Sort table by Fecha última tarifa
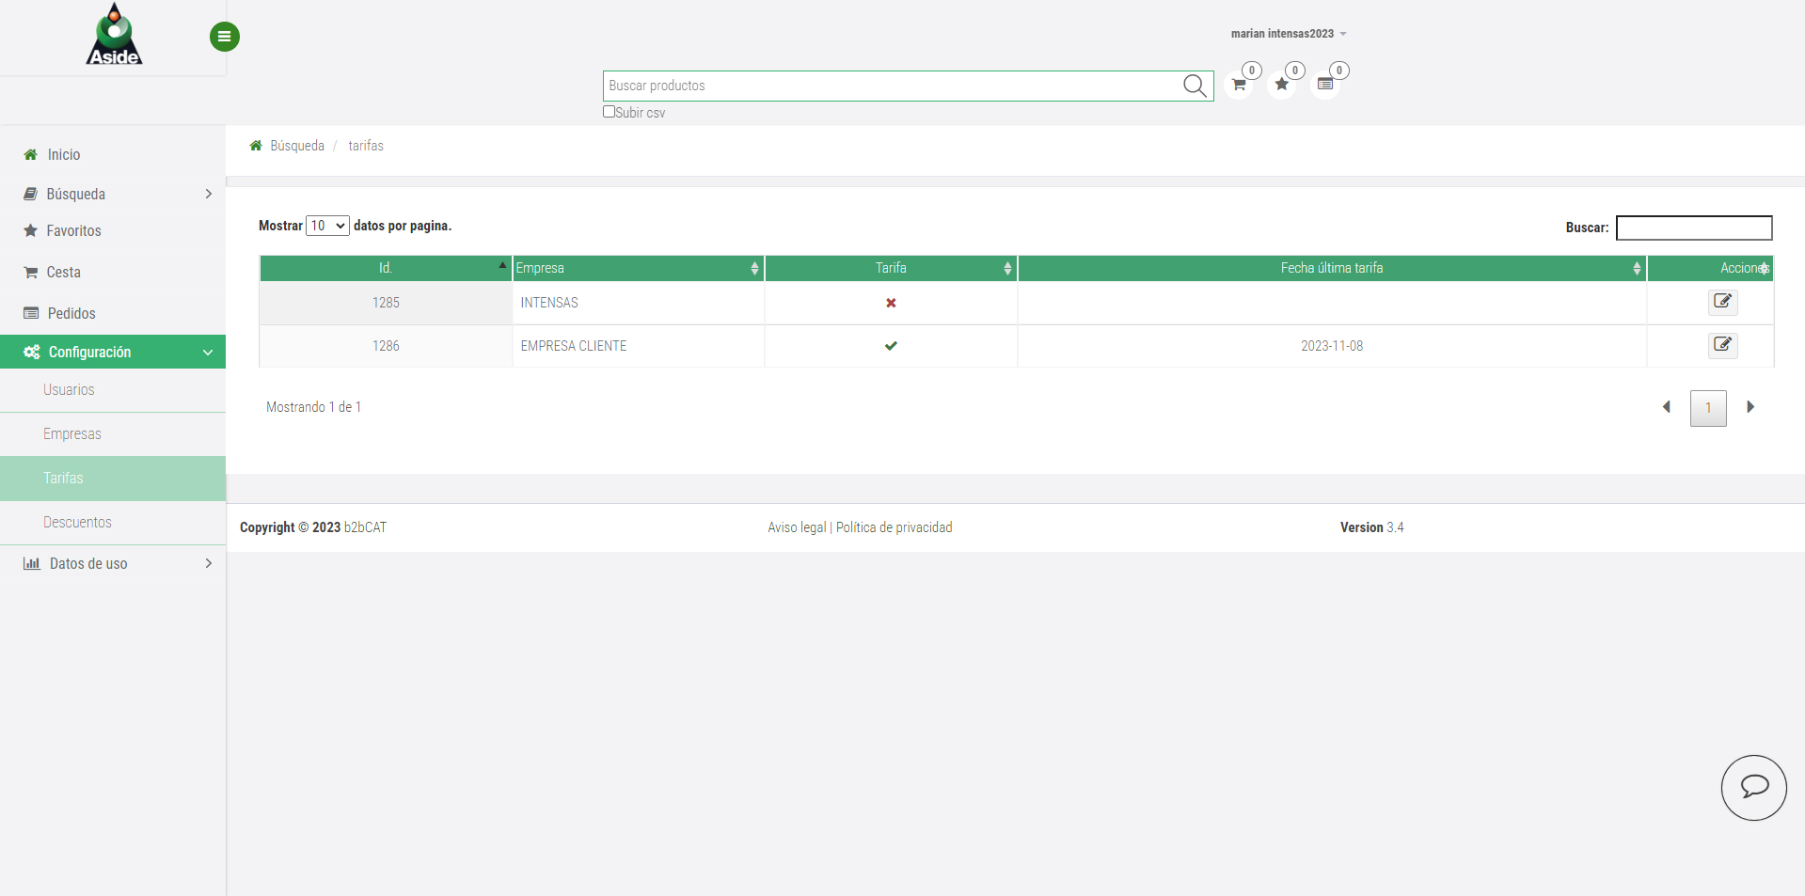The width and height of the screenshot is (1805, 896). coord(1331,268)
